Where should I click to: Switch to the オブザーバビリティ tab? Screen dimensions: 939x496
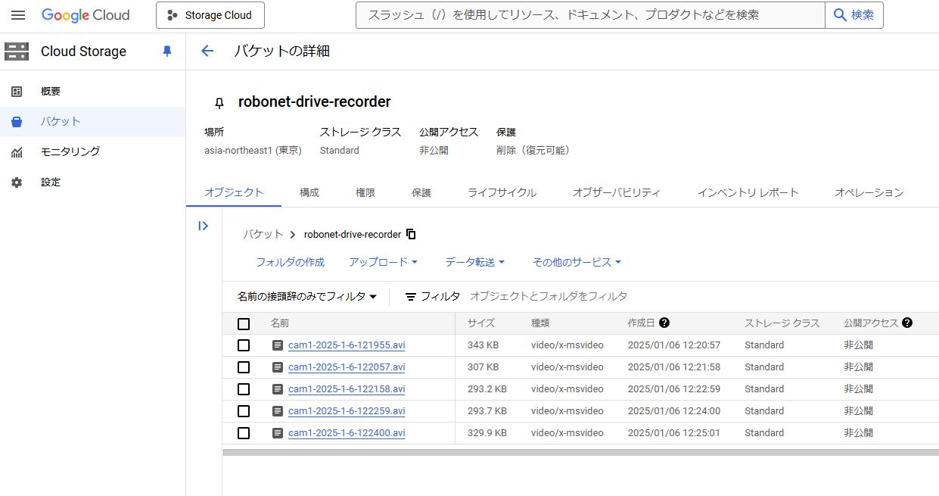click(617, 192)
